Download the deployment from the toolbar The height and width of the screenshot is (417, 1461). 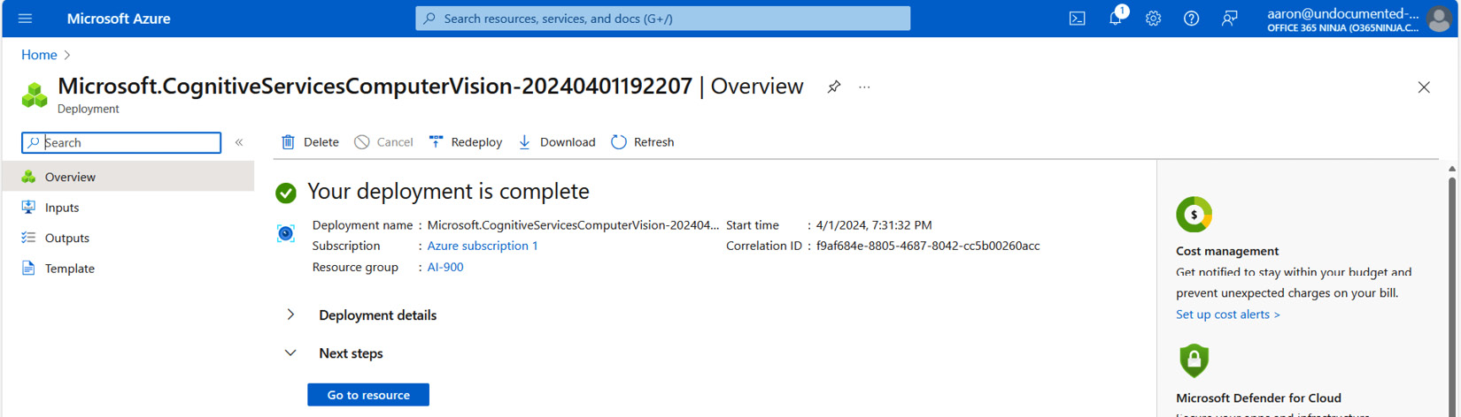coord(556,142)
